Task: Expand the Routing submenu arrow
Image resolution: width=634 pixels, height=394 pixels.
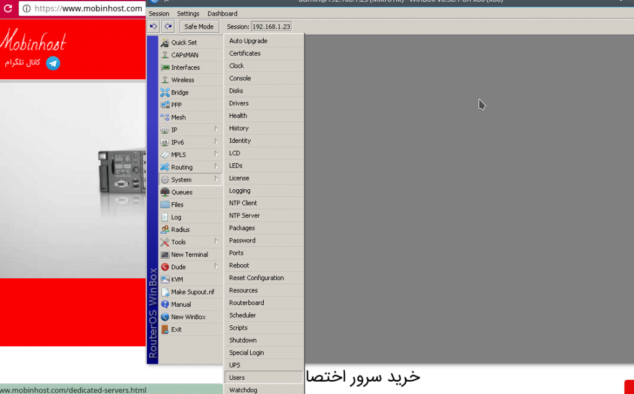Action: point(216,167)
